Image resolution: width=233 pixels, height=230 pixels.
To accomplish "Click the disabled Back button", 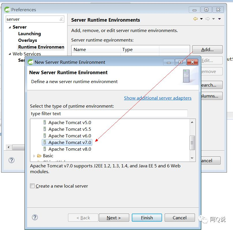I will [x=83, y=218].
